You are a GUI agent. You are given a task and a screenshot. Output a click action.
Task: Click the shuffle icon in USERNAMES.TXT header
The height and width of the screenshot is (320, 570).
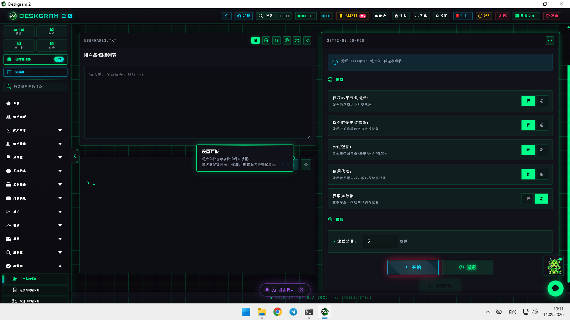(x=297, y=41)
